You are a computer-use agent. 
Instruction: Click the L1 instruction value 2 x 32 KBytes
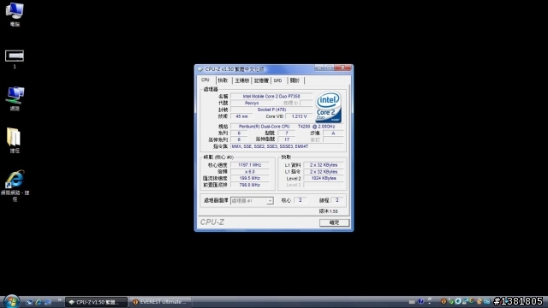click(x=324, y=171)
